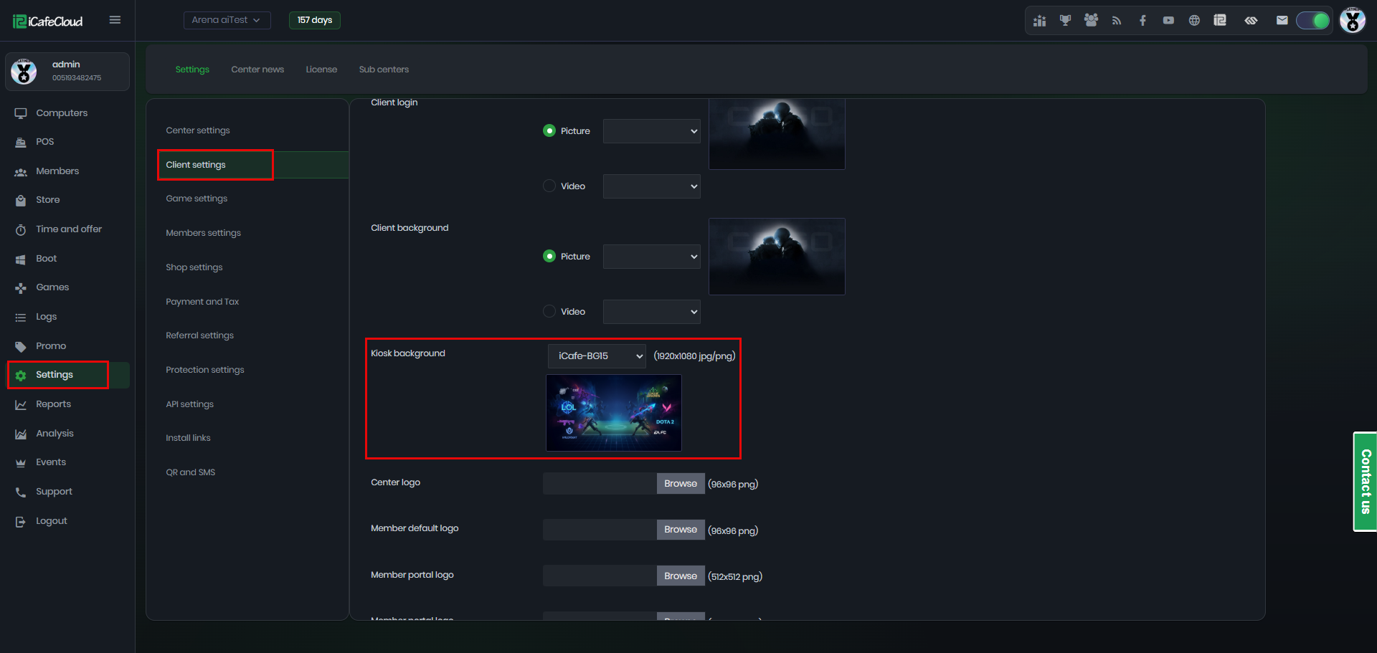Open Game settings in the settings menu
This screenshot has width=1377, height=653.
click(x=197, y=199)
